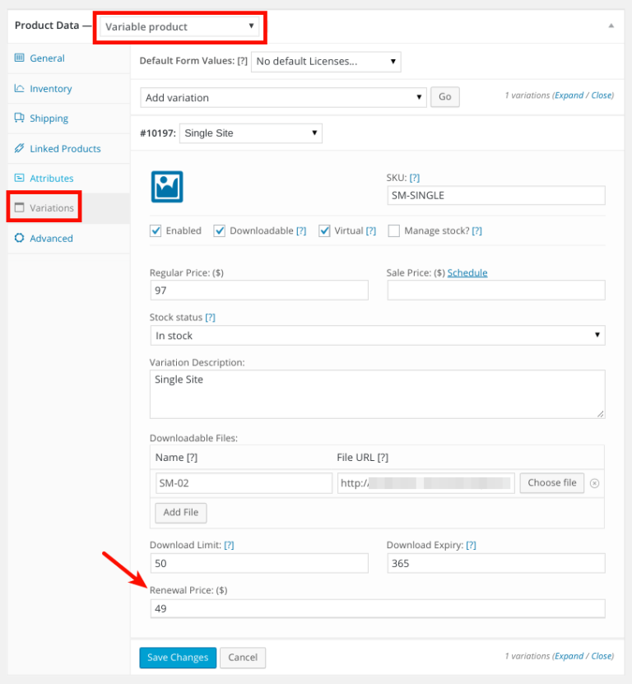
Task: Toggle the Downloadable checkbox
Action: tap(219, 230)
